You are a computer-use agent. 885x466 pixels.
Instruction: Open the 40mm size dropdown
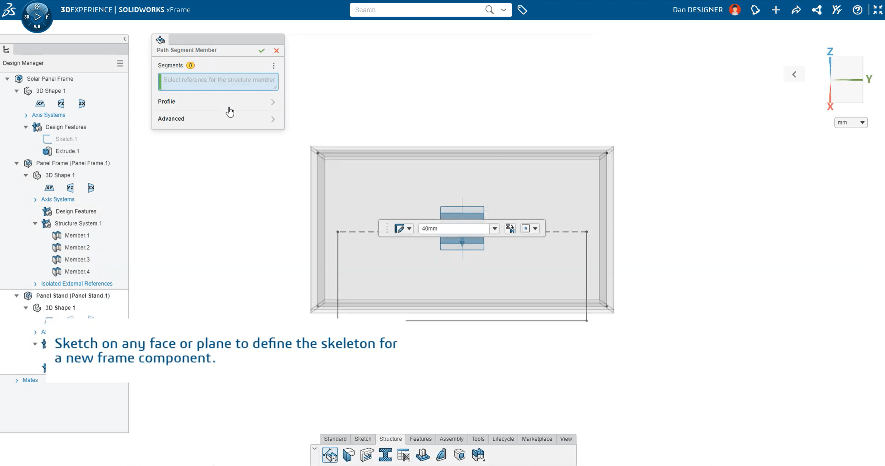click(x=495, y=228)
